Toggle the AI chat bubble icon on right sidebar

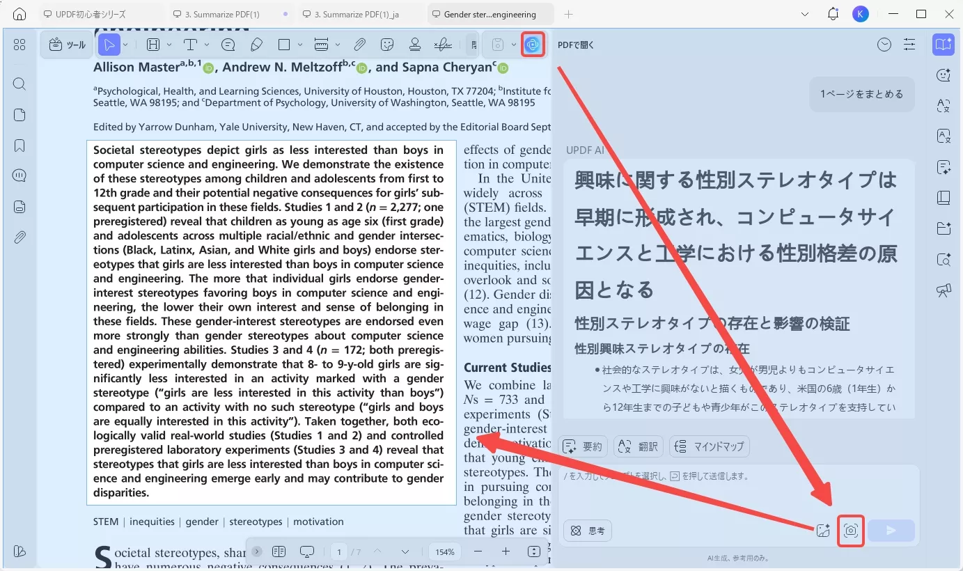click(x=944, y=75)
